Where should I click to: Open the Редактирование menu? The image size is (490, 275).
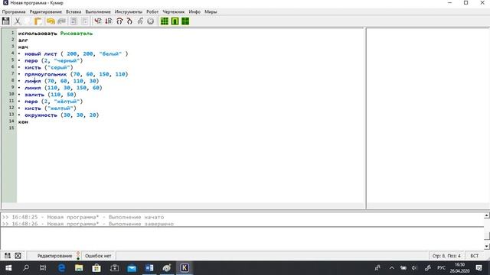point(46,11)
